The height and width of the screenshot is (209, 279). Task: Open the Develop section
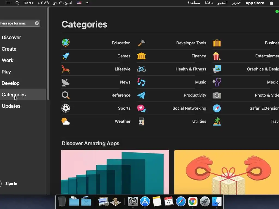tap(11, 83)
